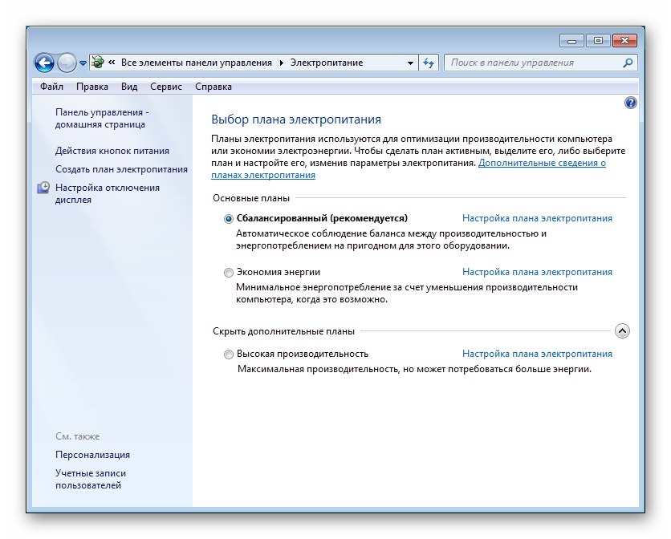Image resolution: width=671 pixels, height=539 pixels.
Task: Go back with the blue Back arrow
Action: [x=44, y=63]
